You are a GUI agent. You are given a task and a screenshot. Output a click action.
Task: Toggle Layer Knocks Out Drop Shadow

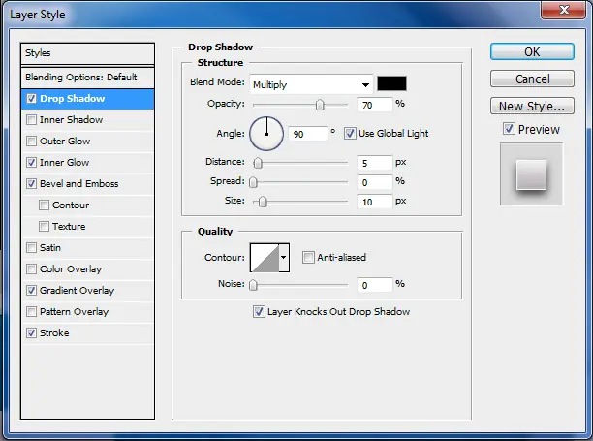pos(259,312)
